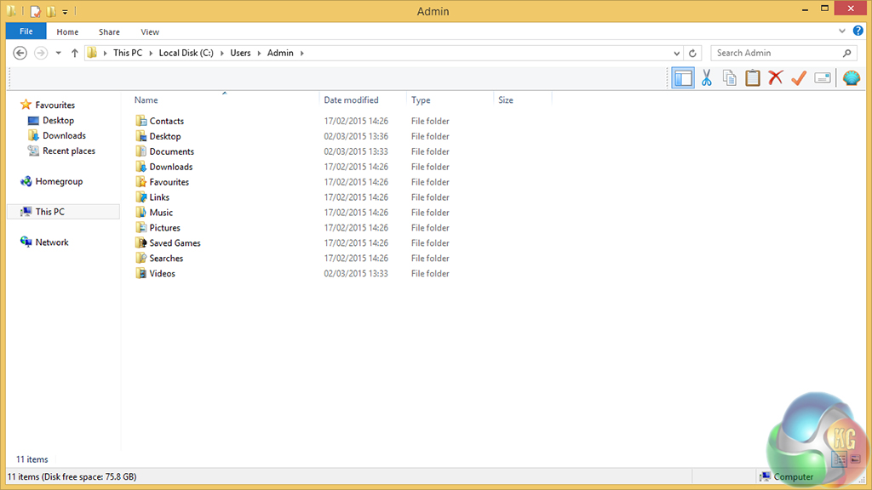Click the Searches folder icon
Screen dimensions: 872x490
click(141, 258)
